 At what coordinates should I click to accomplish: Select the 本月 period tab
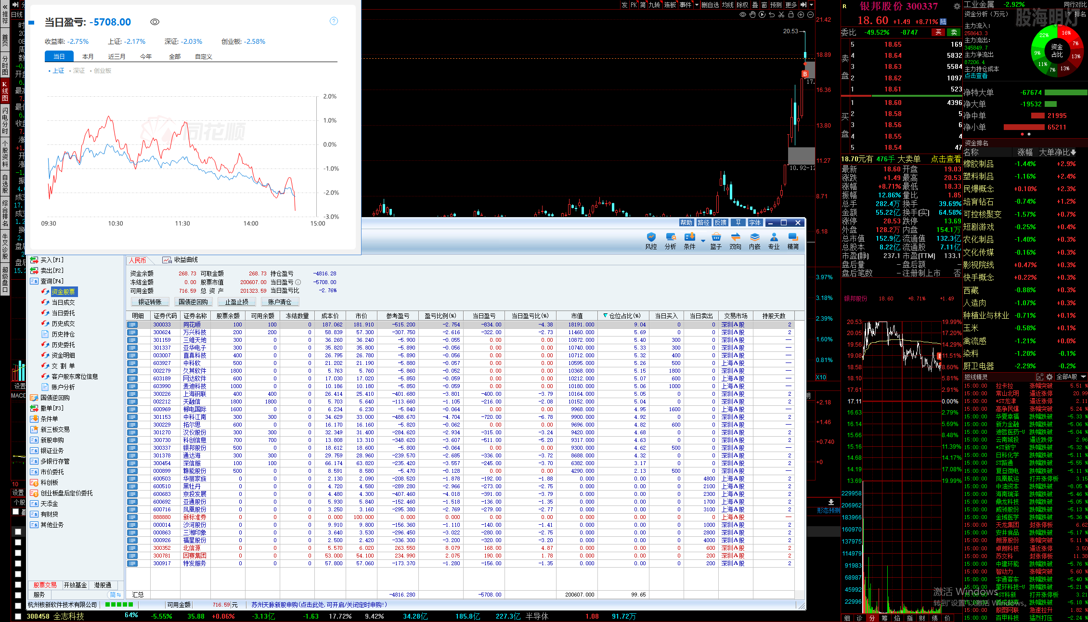[88, 56]
